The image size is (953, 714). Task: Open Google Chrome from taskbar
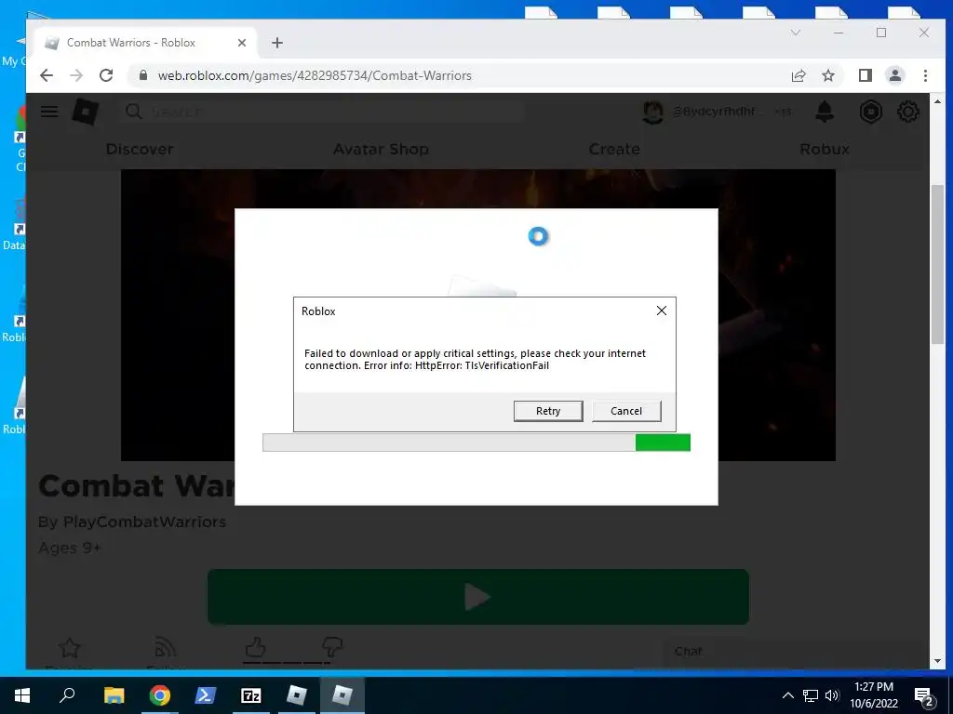(x=160, y=695)
